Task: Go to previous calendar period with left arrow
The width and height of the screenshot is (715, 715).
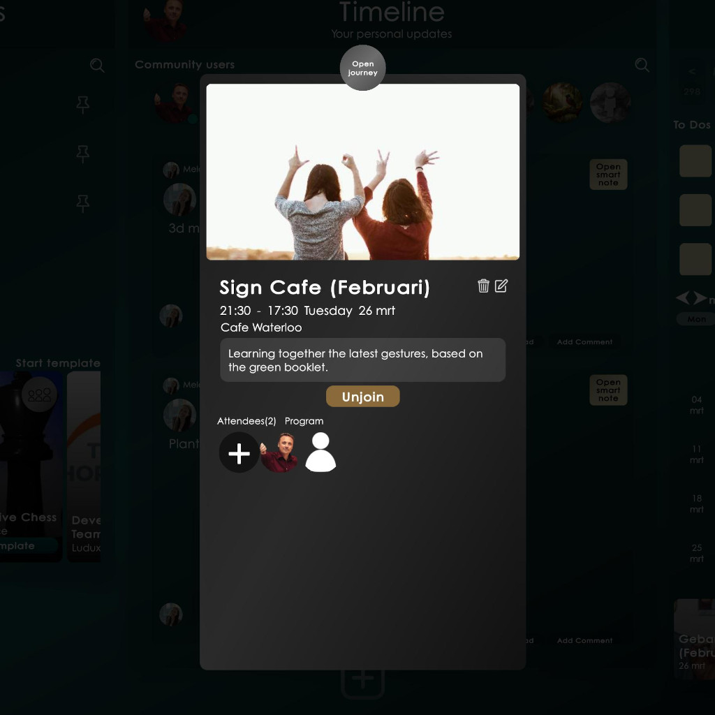Action: click(x=682, y=299)
